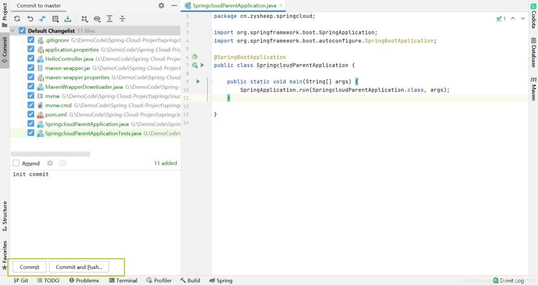This screenshot has height=286, width=538.
Task: Enable the Amend checkbox
Action: (16, 163)
